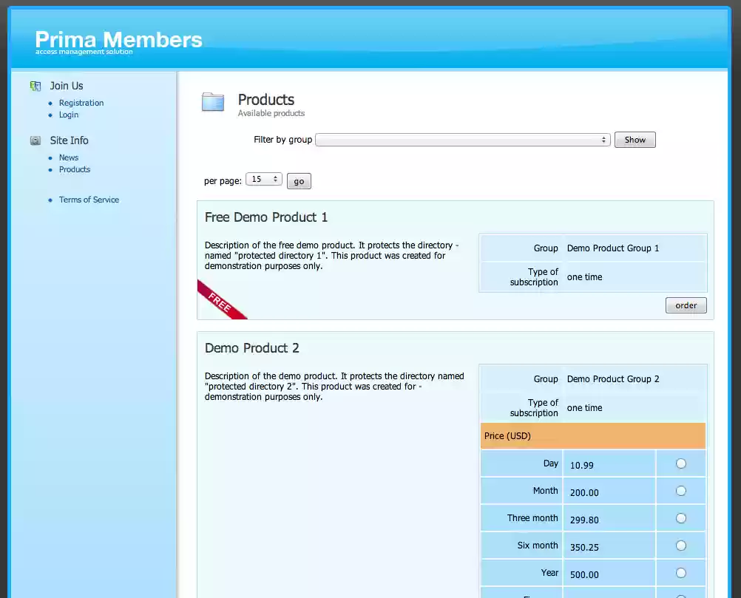Click the Join Us section icon
The image size is (741, 598).
pos(35,86)
